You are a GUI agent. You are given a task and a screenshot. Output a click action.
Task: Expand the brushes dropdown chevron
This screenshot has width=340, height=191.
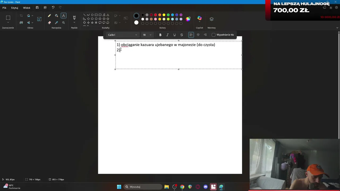[74, 23]
